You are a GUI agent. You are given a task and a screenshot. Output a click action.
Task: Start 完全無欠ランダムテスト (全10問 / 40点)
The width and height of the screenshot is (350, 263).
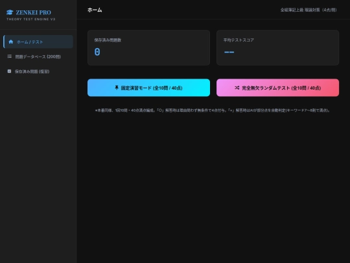click(277, 88)
